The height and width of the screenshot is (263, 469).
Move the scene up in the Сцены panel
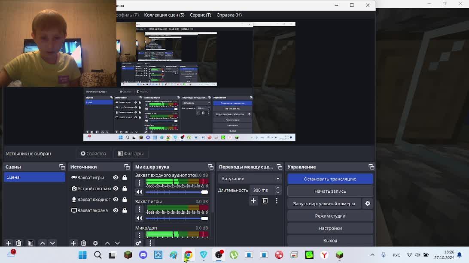[43, 243]
